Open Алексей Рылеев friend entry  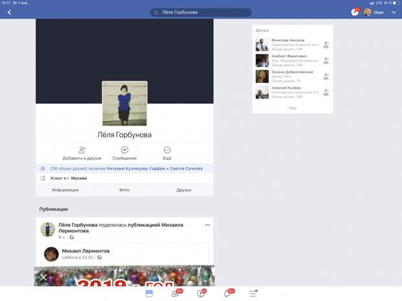coord(292,92)
